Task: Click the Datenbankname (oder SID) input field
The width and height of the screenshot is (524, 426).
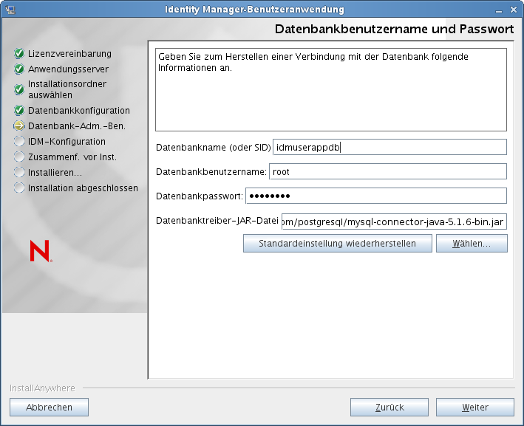Action: coord(389,147)
